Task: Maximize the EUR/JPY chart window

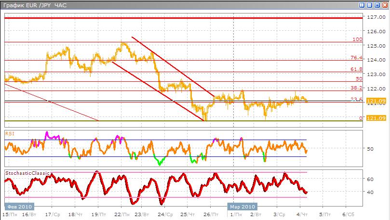Action: pos(377,5)
